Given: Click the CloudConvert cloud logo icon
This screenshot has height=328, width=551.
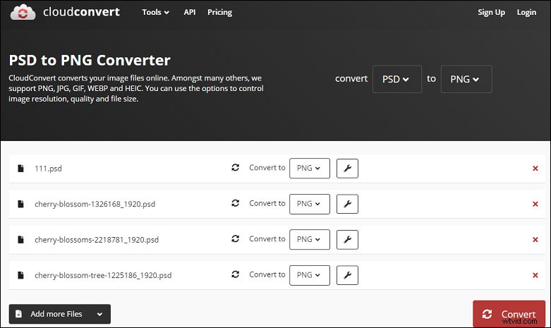Looking at the screenshot, I should [23, 12].
